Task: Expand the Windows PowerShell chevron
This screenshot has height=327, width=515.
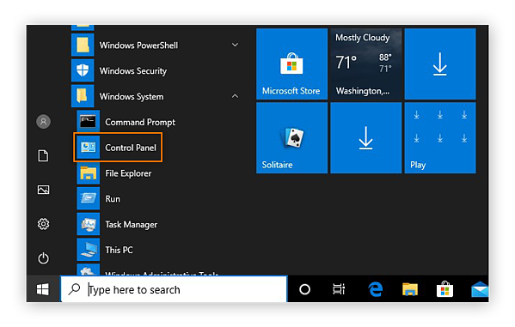Action: pos(236,45)
